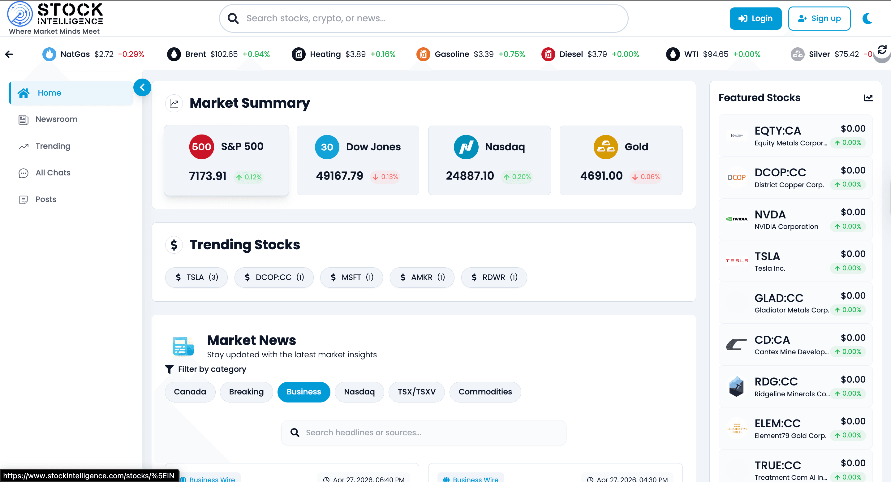Click the ticker back arrow

tap(9, 54)
